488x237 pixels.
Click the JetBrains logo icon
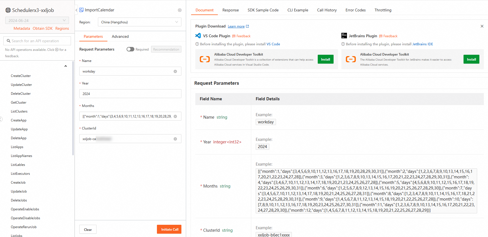(344, 36)
